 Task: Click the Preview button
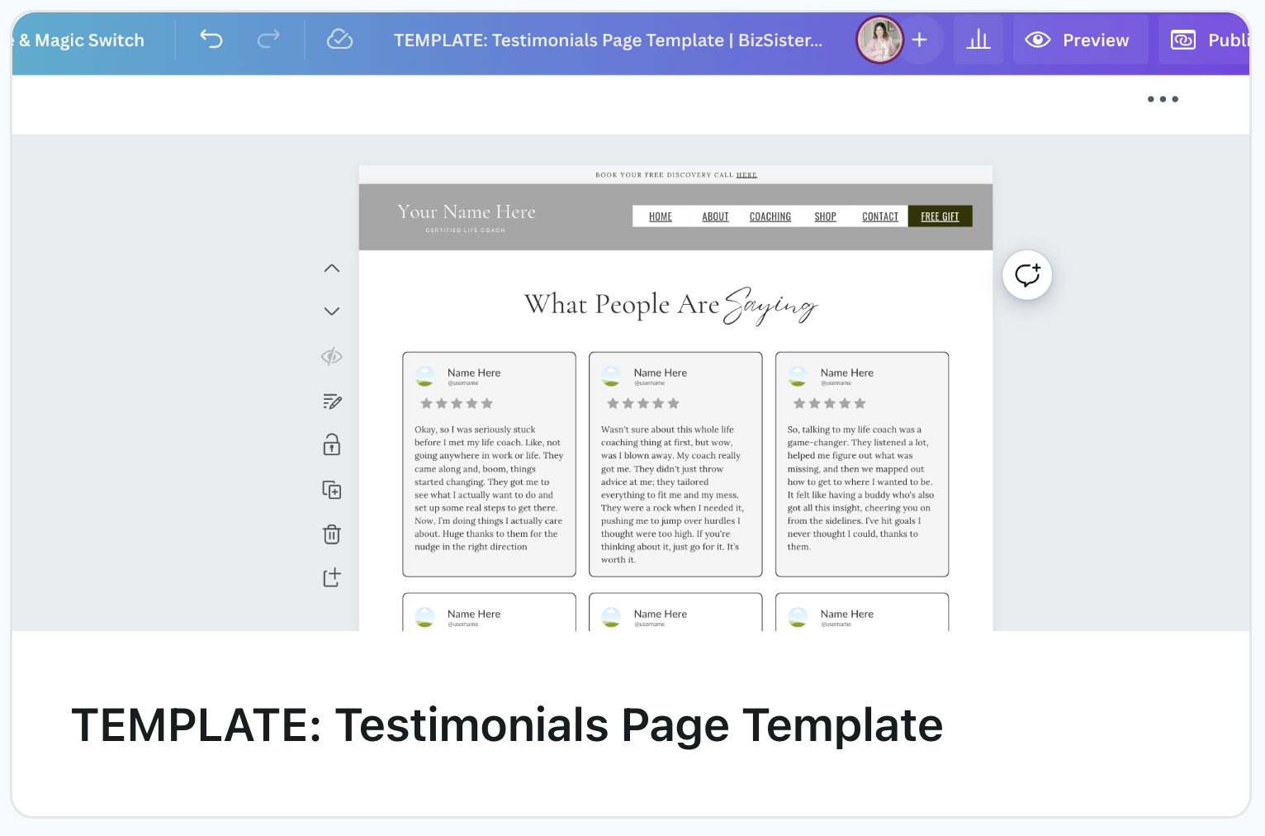[x=1079, y=40]
